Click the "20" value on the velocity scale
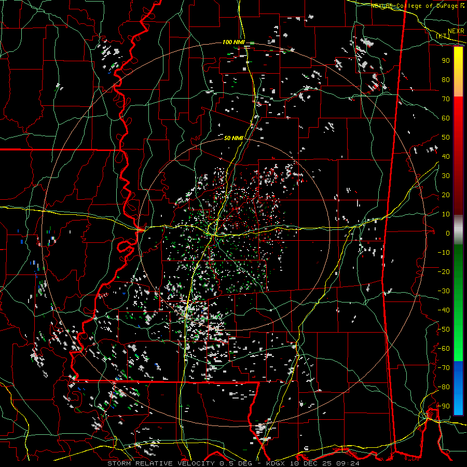467x467 pixels. tap(446, 195)
